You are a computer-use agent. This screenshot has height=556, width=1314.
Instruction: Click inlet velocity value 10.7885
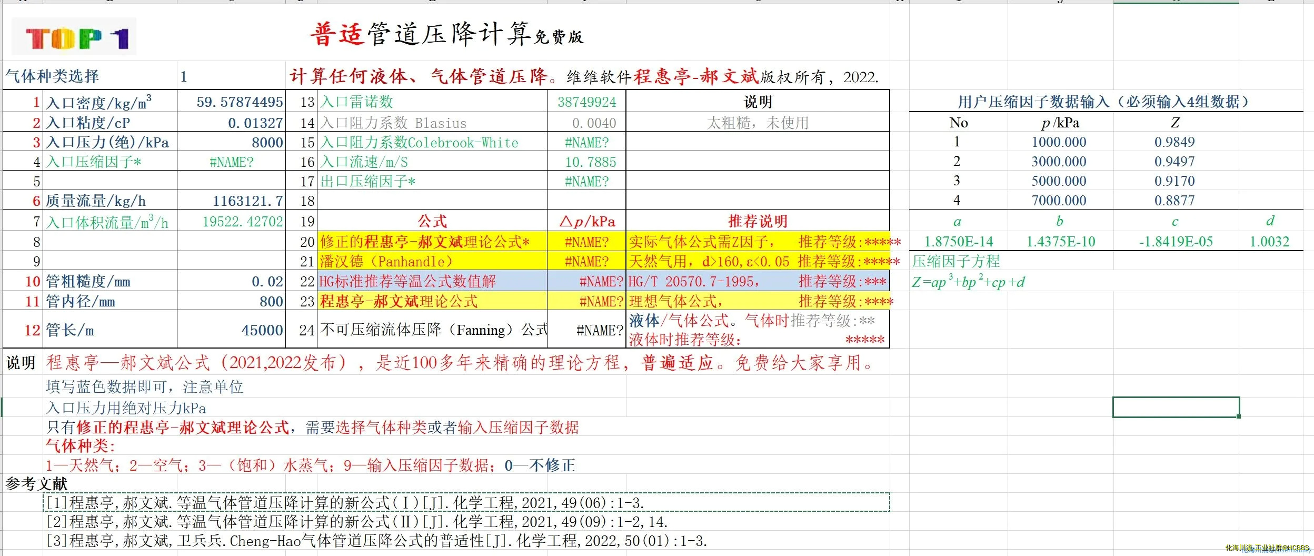point(586,162)
